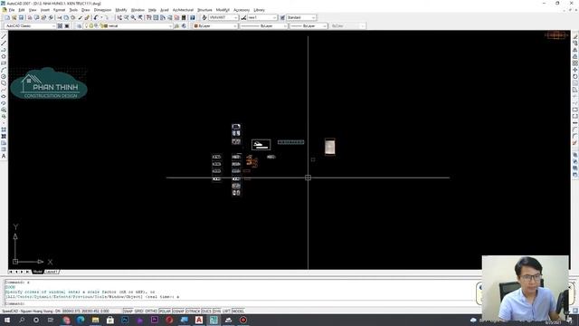The height and width of the screenshot is (326, 579).
Task: Switch to the Model tab
Action: click(x=38, y=272)
